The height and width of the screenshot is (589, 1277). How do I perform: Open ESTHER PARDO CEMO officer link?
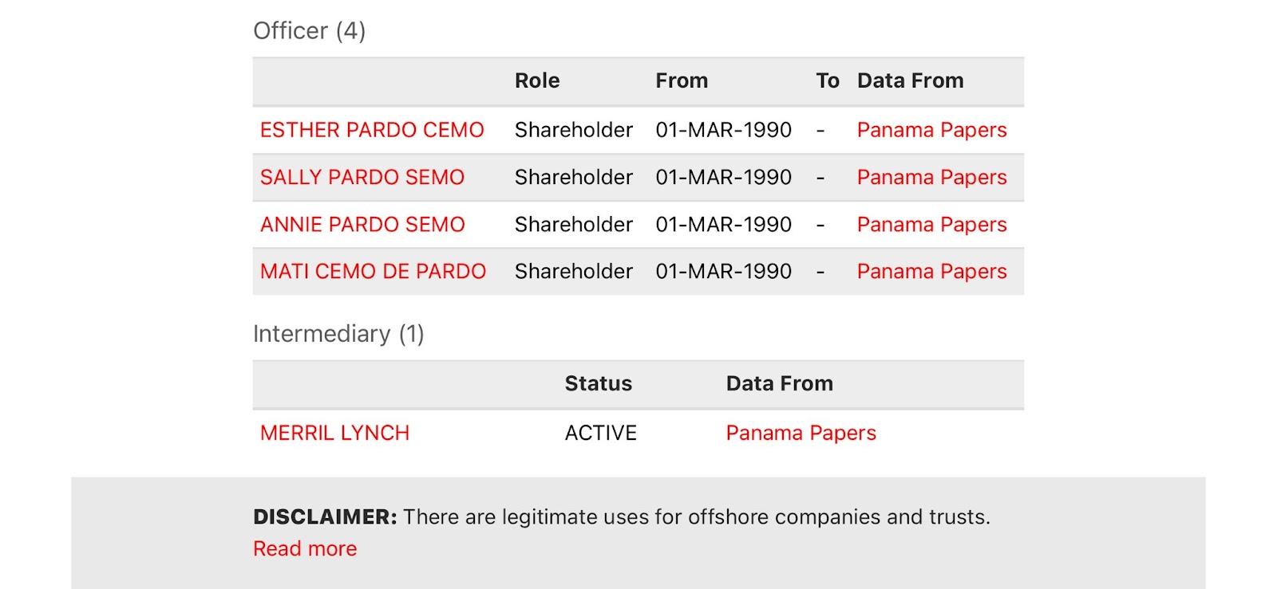[x=372, y=130]
